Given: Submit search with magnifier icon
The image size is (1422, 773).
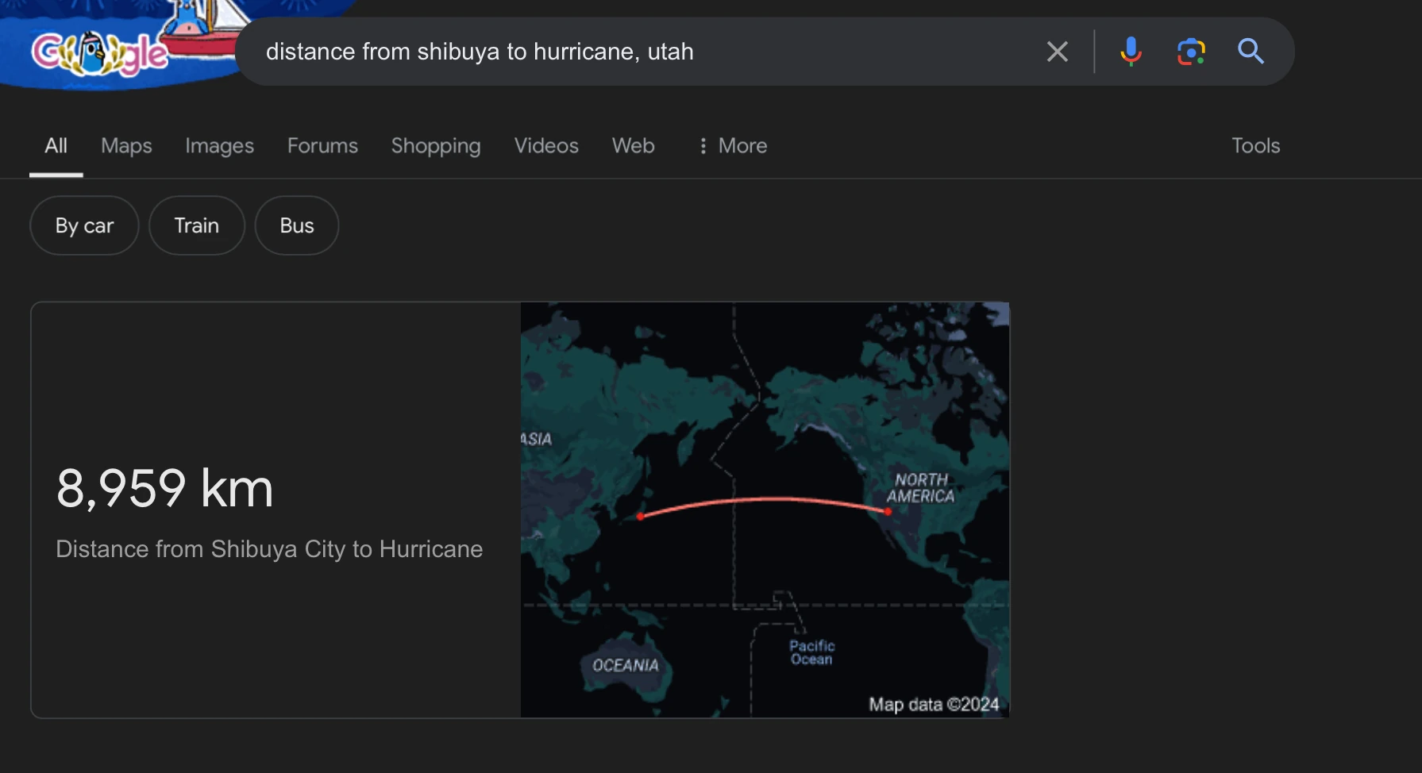Looking at the screenshot, I should (1251, 52).
